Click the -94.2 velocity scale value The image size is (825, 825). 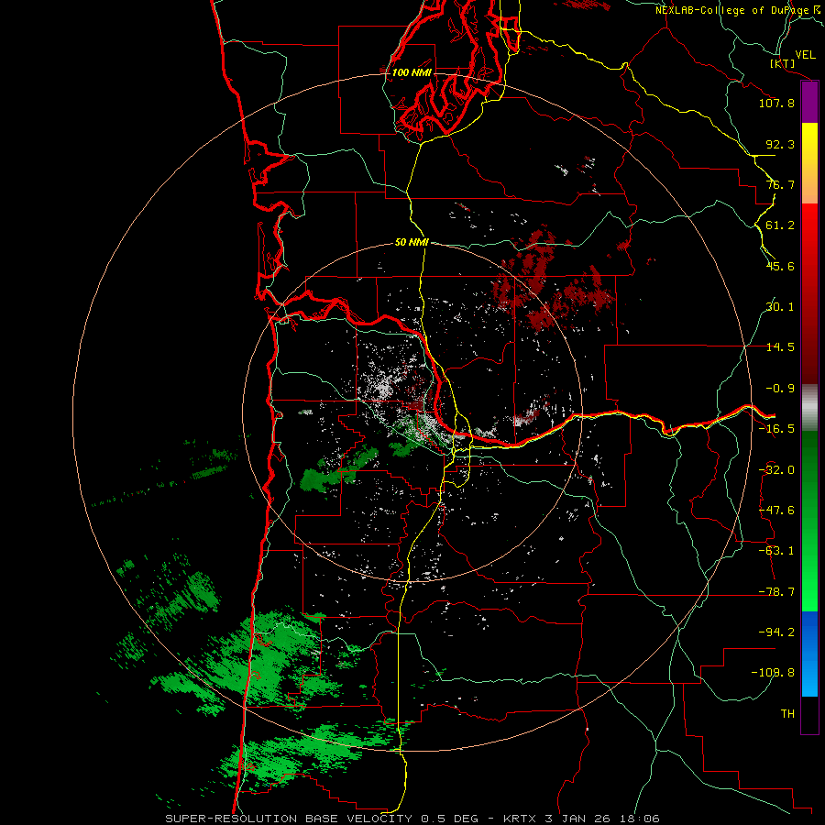coord(776,632)
